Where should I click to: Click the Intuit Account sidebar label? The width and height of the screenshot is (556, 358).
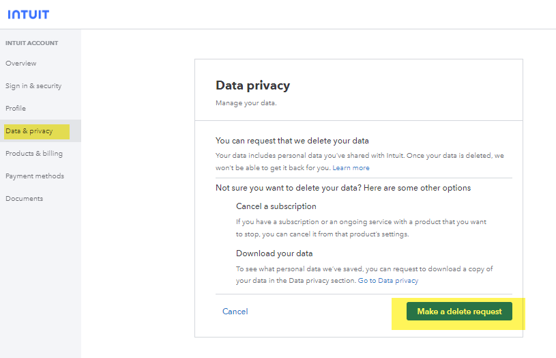click(x=32, y=43)
